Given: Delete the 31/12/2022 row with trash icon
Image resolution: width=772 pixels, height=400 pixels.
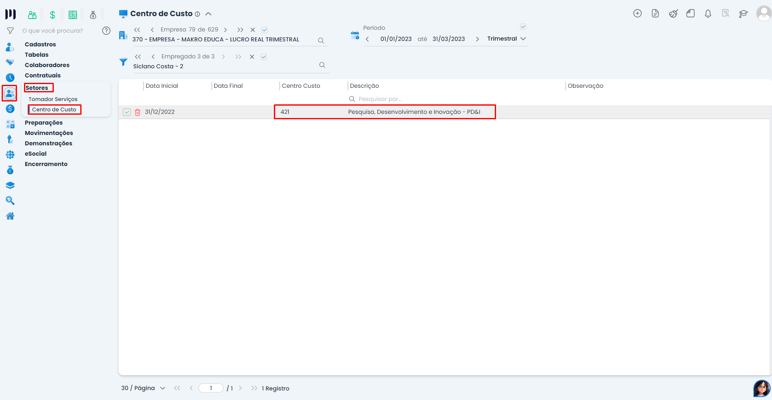Looking at the screenshot, I should 138,112.
